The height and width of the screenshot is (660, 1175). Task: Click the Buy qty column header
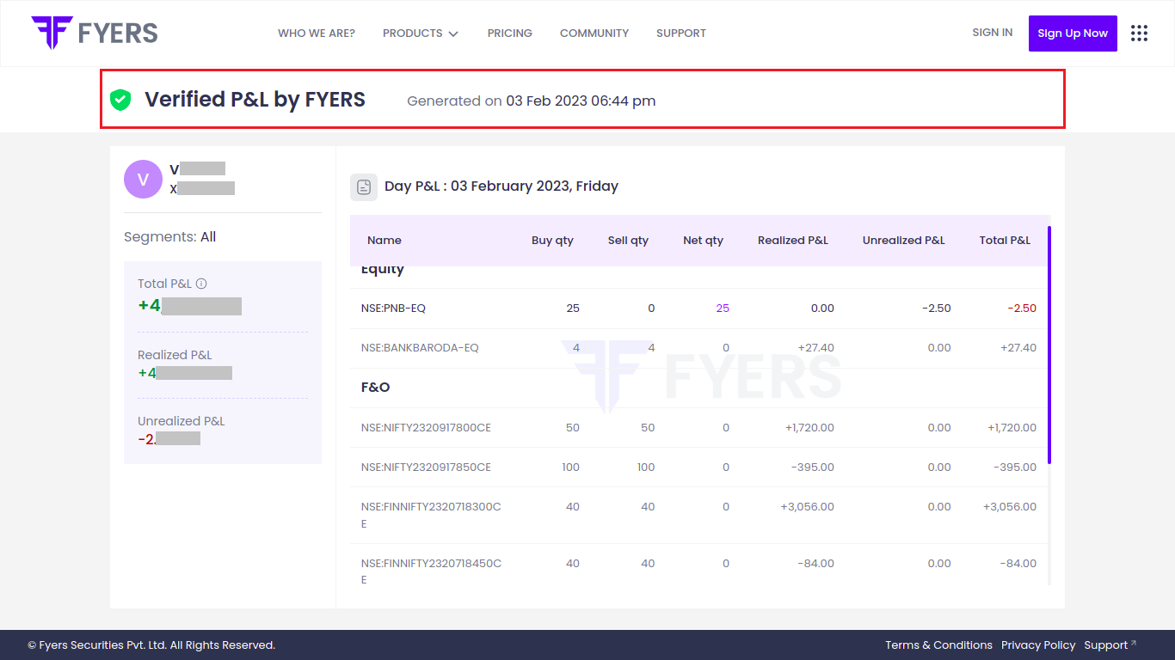click(552, 241)
